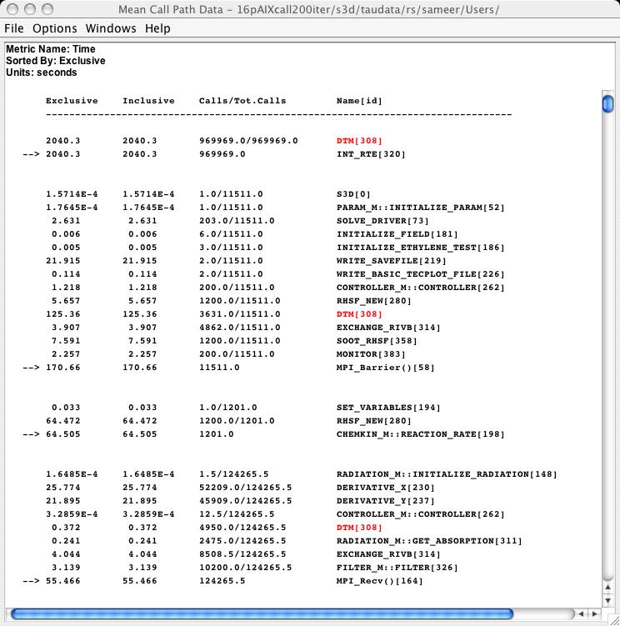Click the 3631.0/11511.0 calls value
The image size is (620, 626).
coord(239,314)
